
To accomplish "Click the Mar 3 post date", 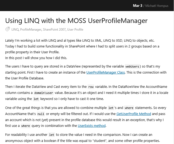I will tap(138, 6).
